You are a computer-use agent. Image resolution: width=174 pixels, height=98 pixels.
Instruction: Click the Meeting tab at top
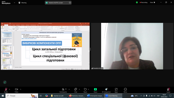pos(22,3)
